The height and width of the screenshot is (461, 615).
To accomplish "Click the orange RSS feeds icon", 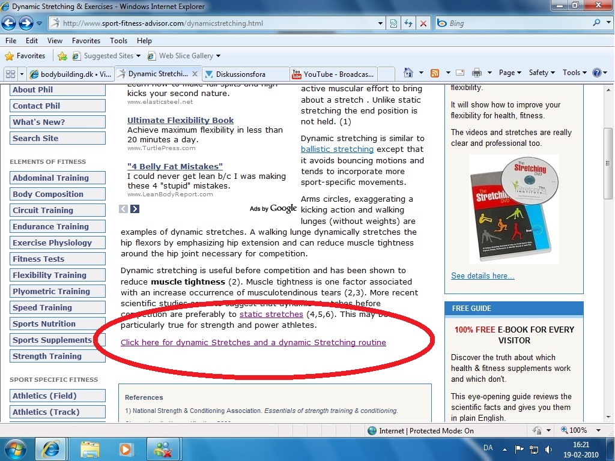I will (435, 73).
